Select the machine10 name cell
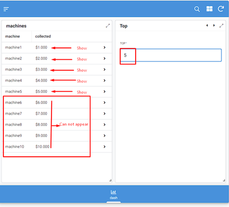This screenshot has height=207, width=229. point(14,147)
